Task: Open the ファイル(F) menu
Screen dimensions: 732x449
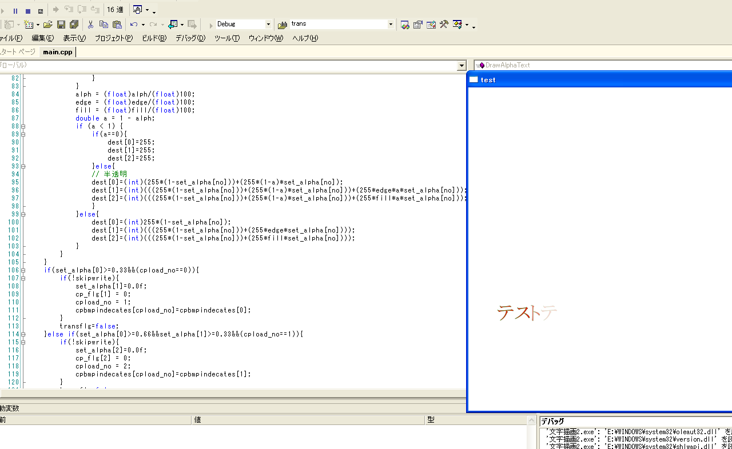Action: click(11, 38)
